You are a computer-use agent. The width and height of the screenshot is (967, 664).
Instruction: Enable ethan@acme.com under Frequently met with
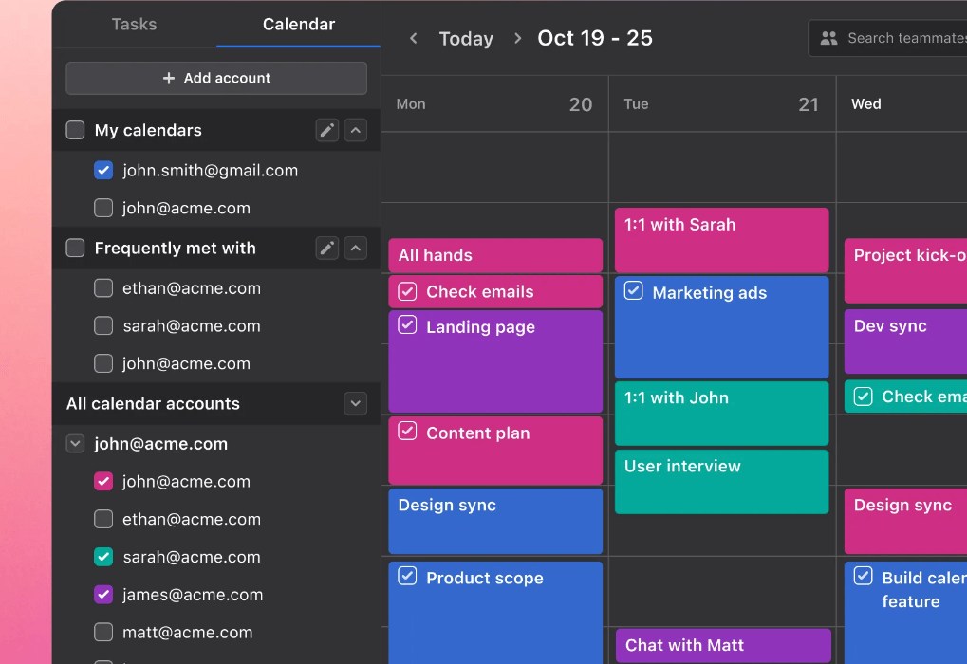[103, 288]
